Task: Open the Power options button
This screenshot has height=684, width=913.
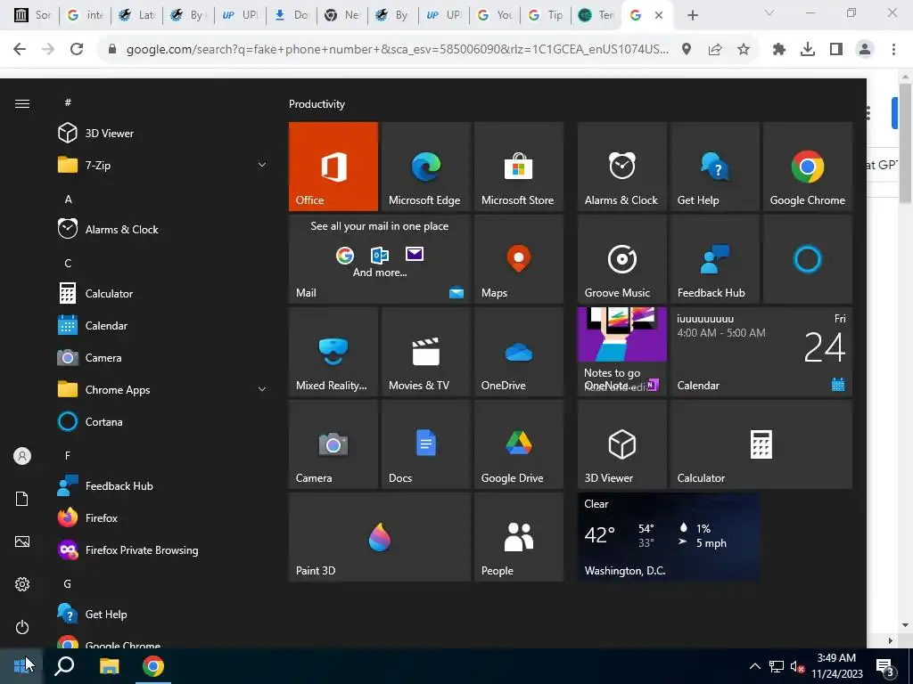Action: pos(22,627)
